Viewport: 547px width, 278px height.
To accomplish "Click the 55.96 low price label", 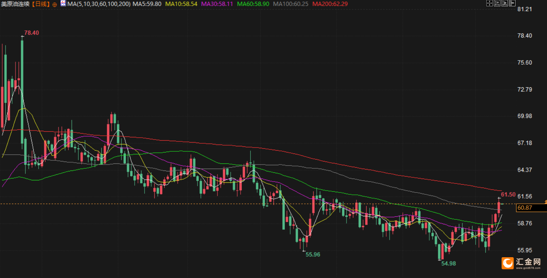I will click(x=313, y=255).
